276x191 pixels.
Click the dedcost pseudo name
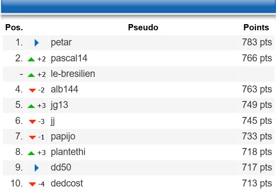point(67,184)
